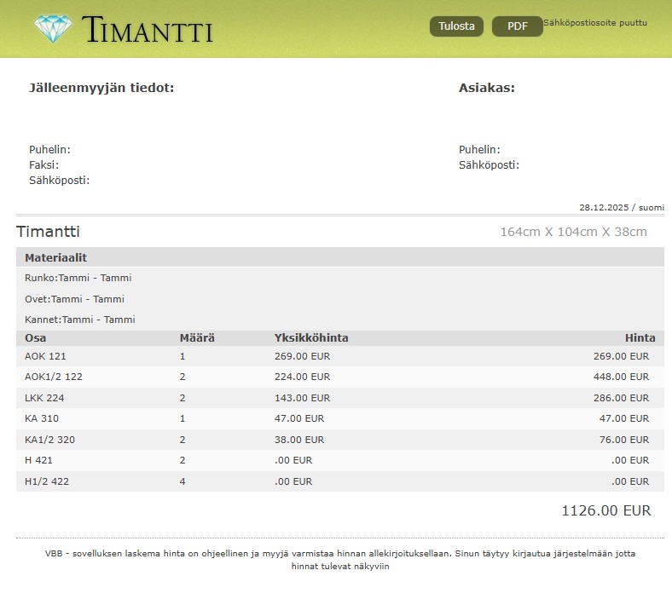
Task: Click the H1/2 422 part name
Action: pos(47,481)
